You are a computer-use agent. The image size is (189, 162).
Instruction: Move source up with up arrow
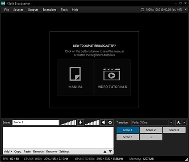coord(105,152)
